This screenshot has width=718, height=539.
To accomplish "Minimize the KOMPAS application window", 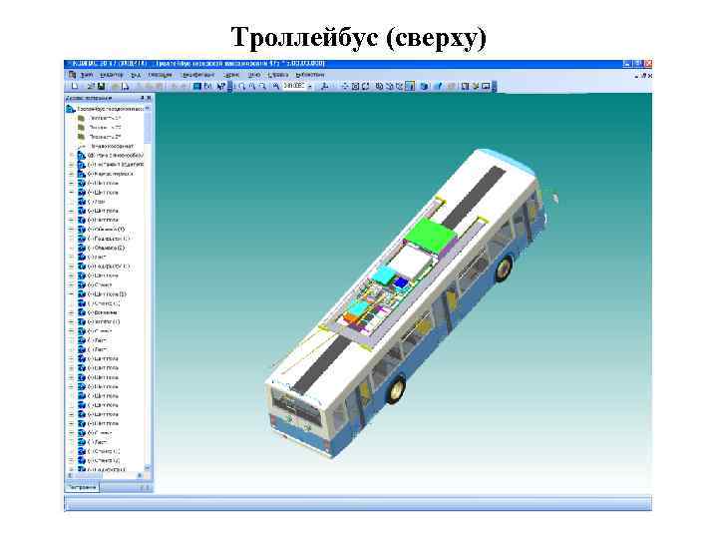I will pyautogui.click(x=627, y=64).
